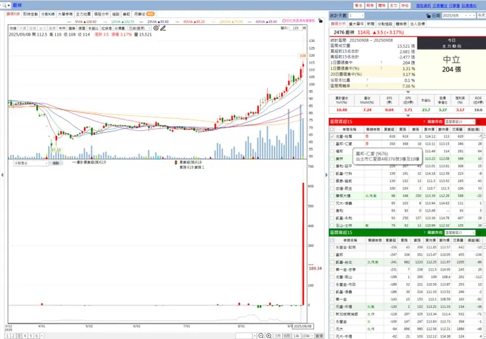Click the lock icon beside MA legend

320,20
